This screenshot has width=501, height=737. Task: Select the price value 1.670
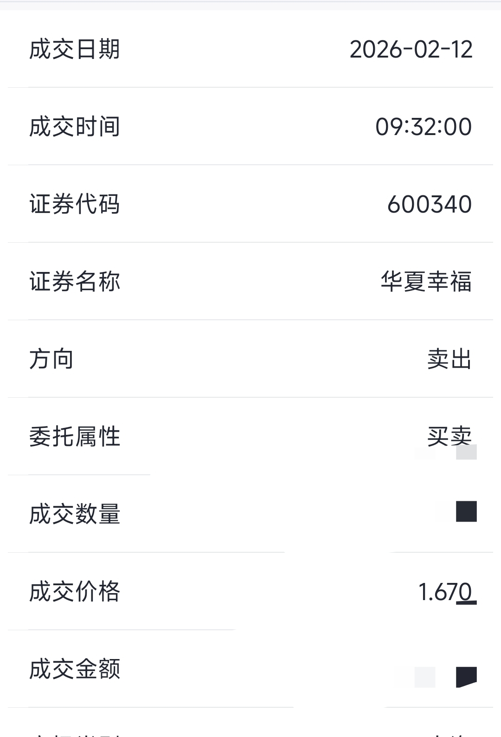point(445,592)
